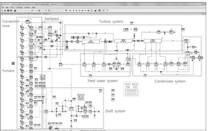Activate the KEPCO boiler and turbine child window title
This screenshot has height=131, width=208.
click(27, 14)
